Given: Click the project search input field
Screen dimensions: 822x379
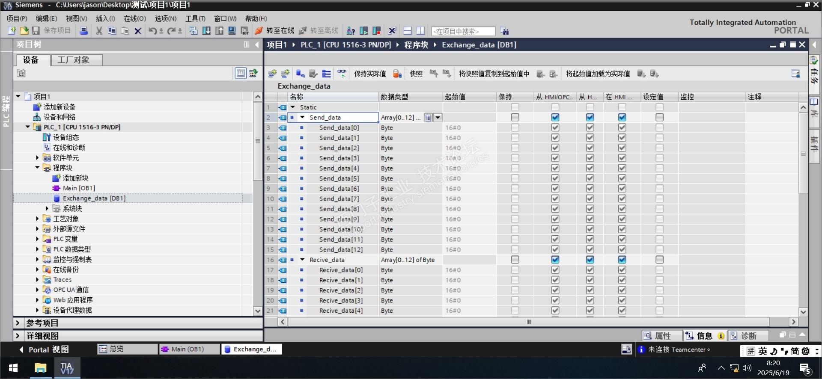Looking at the screenshot, I should (x=463, y=31).
